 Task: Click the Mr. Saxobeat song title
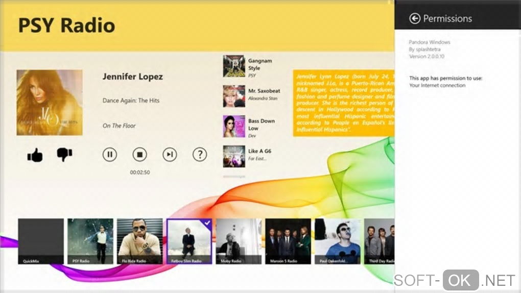[264, 91]
